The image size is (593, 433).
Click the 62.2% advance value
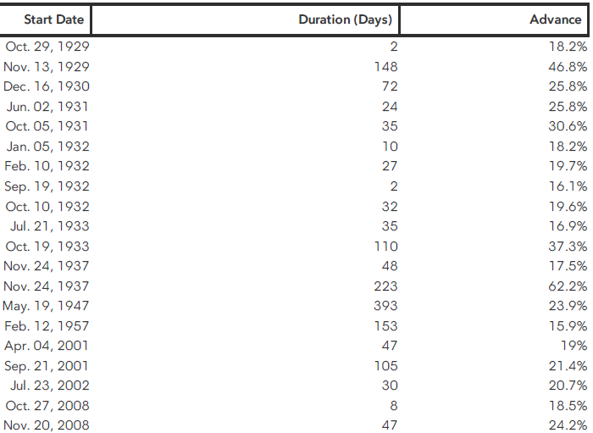coord(568,286)
